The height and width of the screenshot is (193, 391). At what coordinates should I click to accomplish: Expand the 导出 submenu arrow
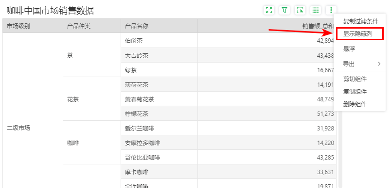click(x=379, y=64)
